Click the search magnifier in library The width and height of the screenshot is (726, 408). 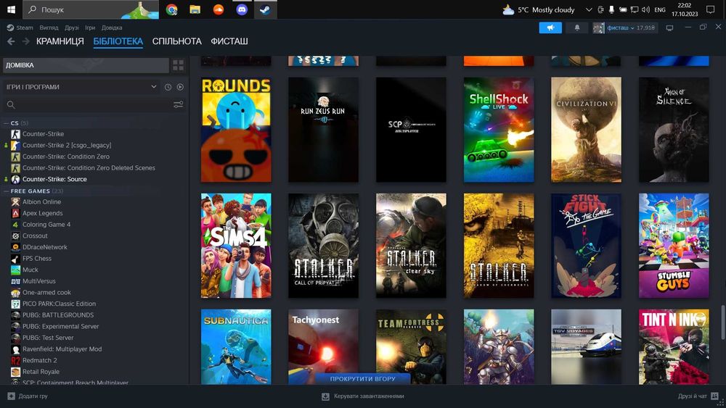point(11,105)
